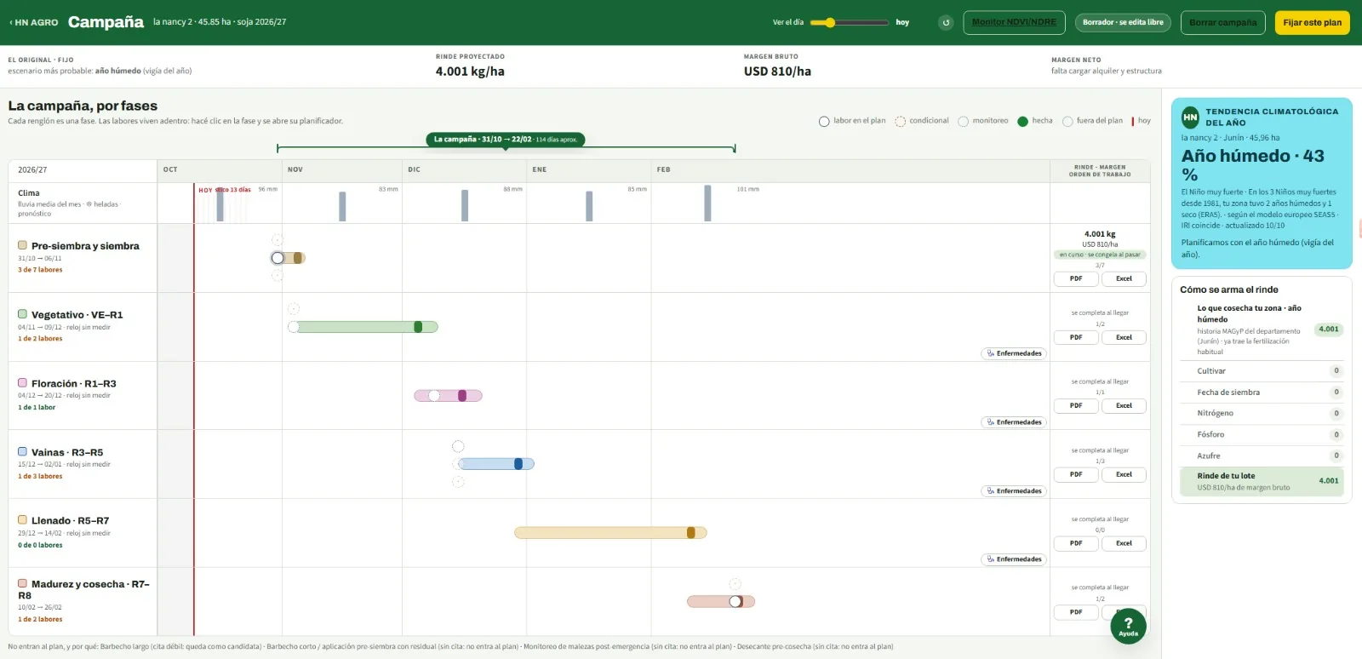1362x659 pixels.
Task: Expand the Vainas · R3–R5 phase
Action: point(83,464)
